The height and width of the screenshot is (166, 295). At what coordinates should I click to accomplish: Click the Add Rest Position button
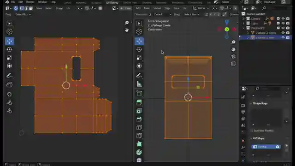click(264, 130)
